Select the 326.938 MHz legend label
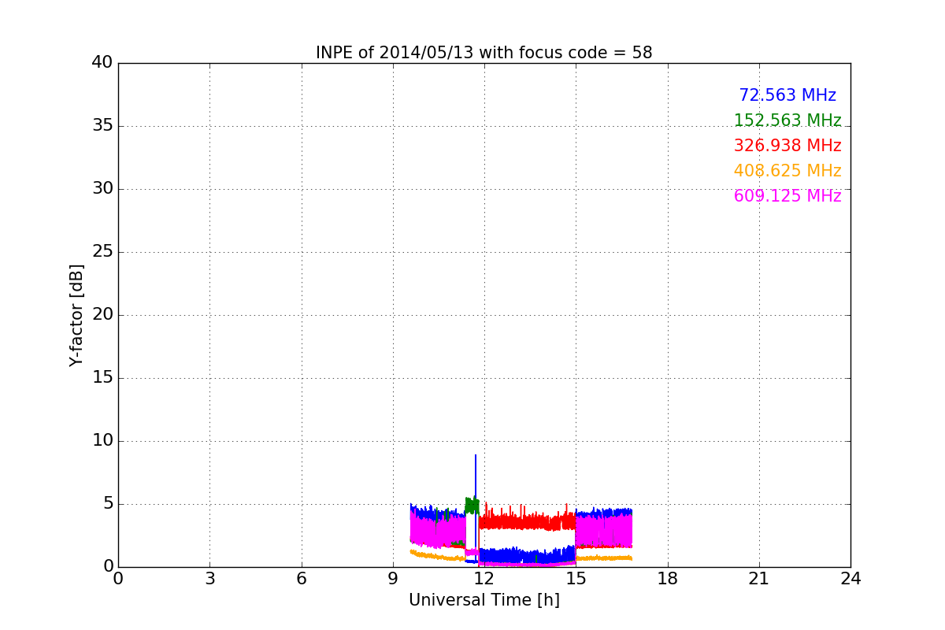 (x=787, y=146)
